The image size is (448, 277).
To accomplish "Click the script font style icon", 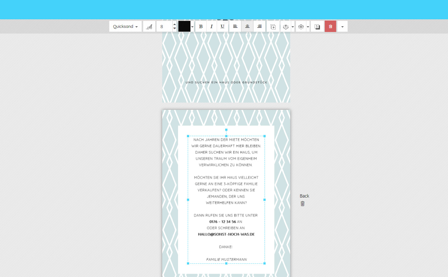I will coord(149,27).
